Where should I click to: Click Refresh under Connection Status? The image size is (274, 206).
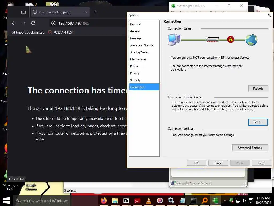(258, 89)
